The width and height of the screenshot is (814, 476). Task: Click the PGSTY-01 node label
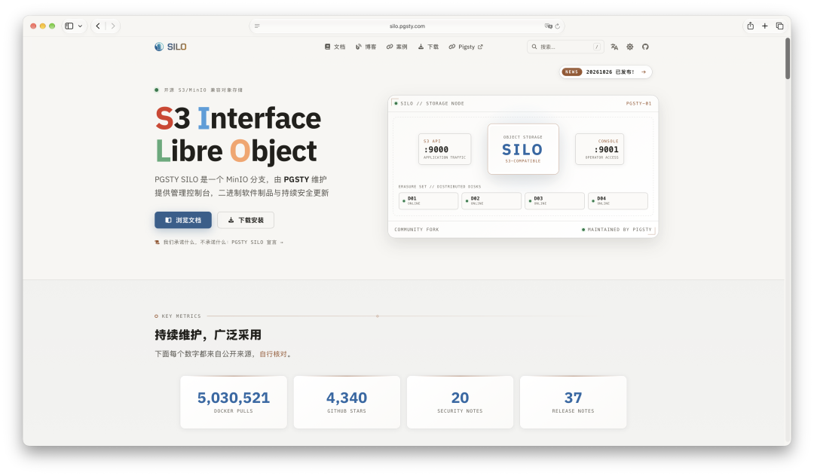pos(638,104)
